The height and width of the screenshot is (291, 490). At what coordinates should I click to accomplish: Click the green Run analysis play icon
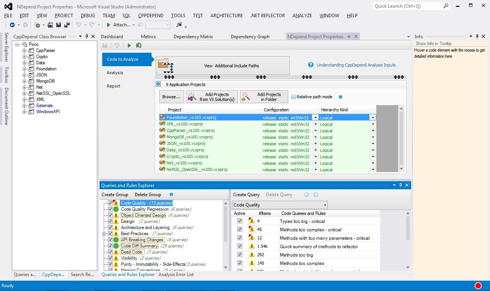click(x=129, y=46)
